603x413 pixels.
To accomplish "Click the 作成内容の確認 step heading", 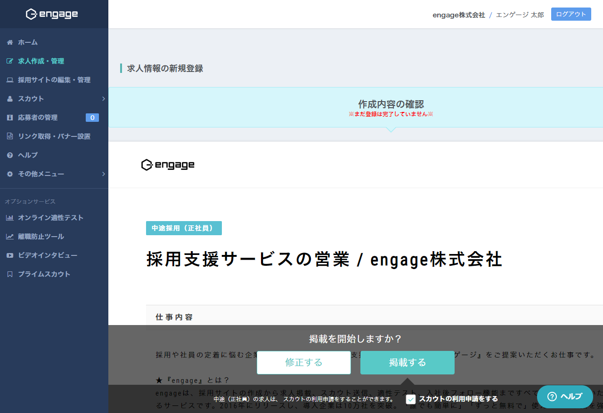I will click(391, 104).
